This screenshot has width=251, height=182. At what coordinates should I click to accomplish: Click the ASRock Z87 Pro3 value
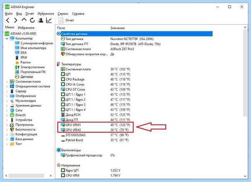tap(122, 49)
